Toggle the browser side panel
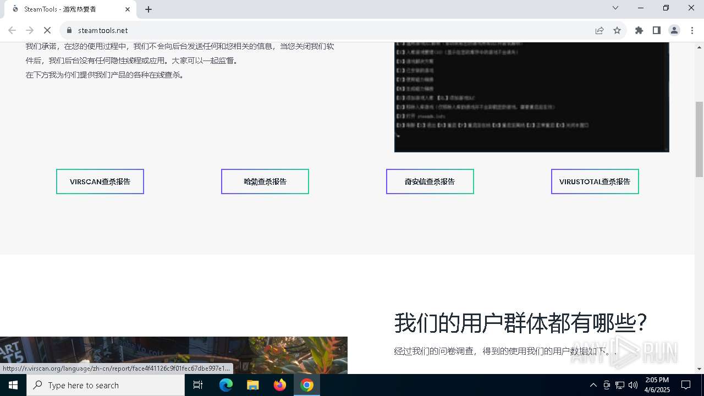The height and width of the screenshot is (396, 704). 657,30
